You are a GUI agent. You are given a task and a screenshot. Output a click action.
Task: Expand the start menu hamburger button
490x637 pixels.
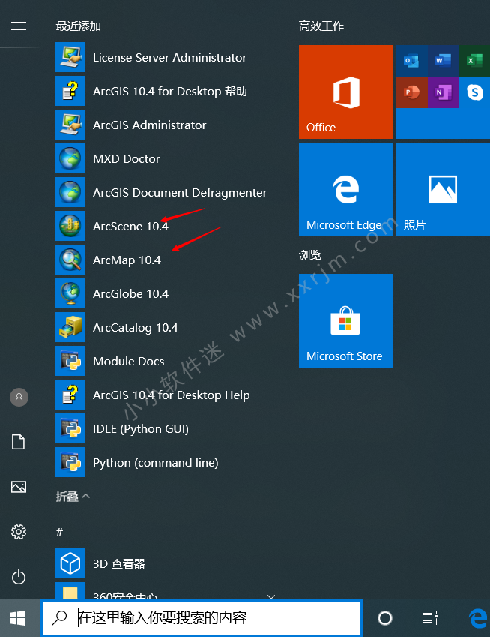[19, 26]
